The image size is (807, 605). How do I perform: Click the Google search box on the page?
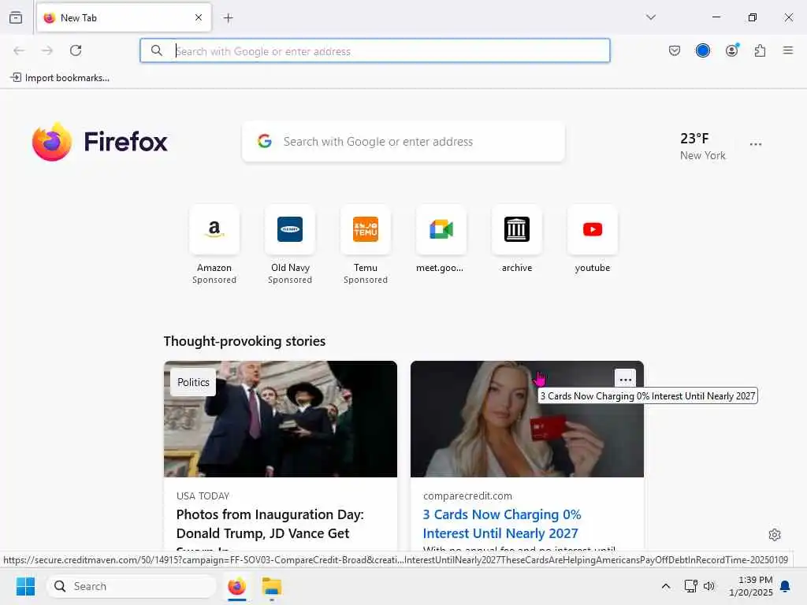[403, 142]
